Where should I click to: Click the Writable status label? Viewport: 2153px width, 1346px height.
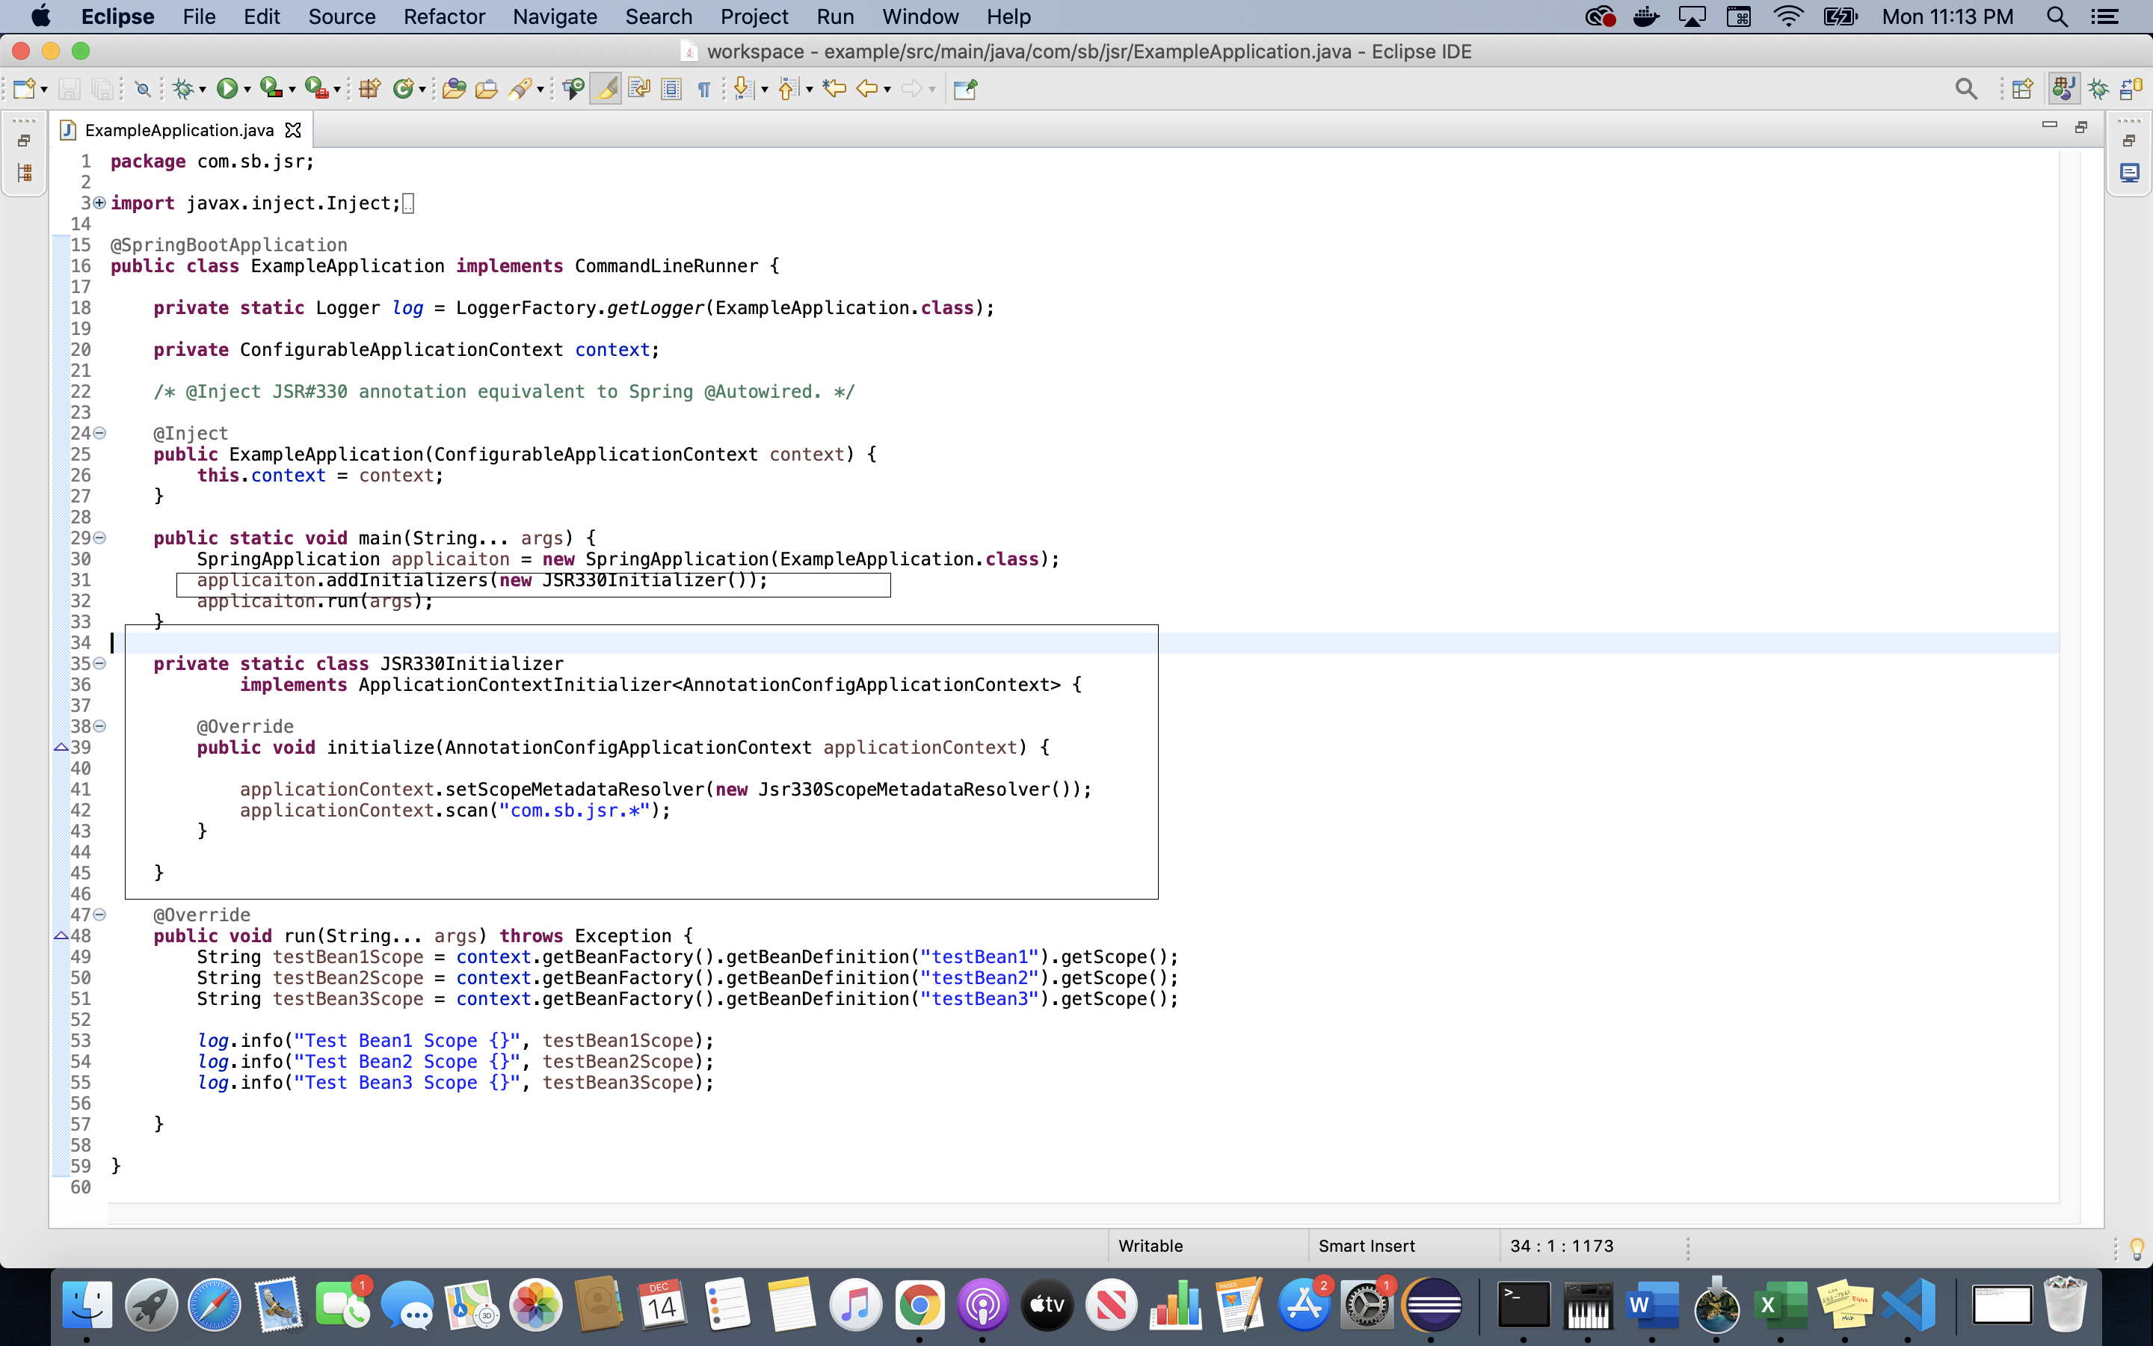1150,1245
